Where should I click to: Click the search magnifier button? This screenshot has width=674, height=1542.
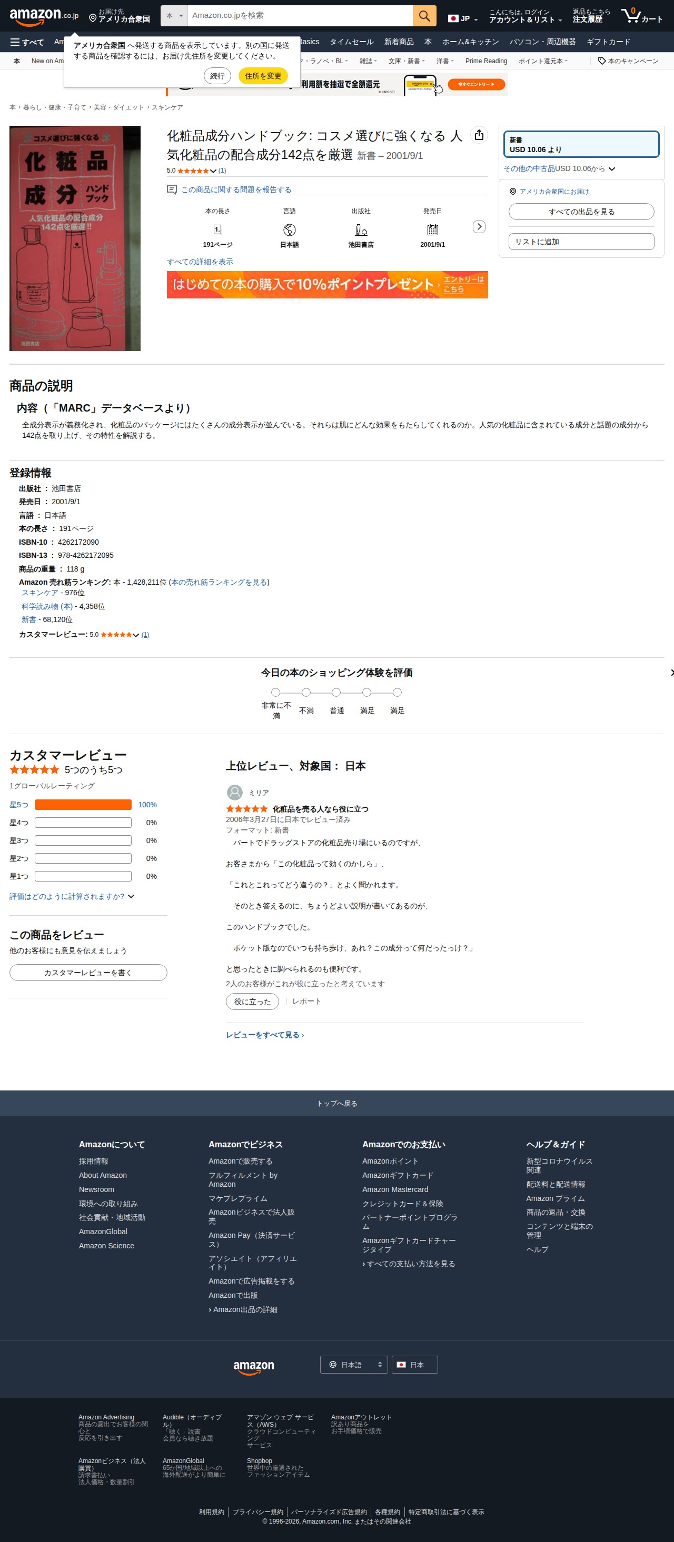[x=424, y=16]
